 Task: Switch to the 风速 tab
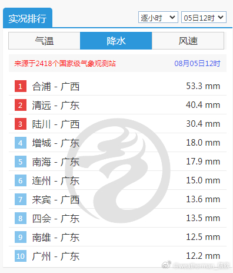(x=188, y=41)
